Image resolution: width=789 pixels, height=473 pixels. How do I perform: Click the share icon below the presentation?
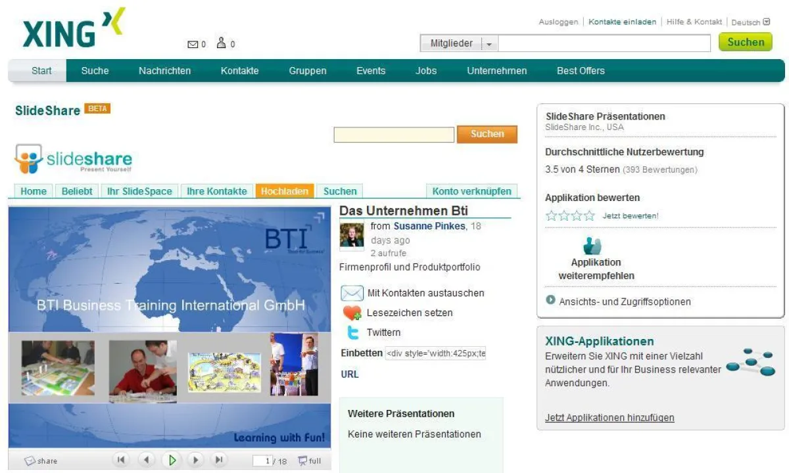point(30,461)
